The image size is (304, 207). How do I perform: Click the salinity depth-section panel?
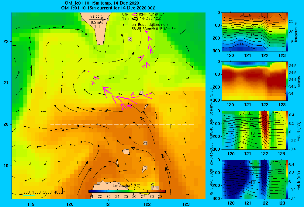(x=254, y=81)
